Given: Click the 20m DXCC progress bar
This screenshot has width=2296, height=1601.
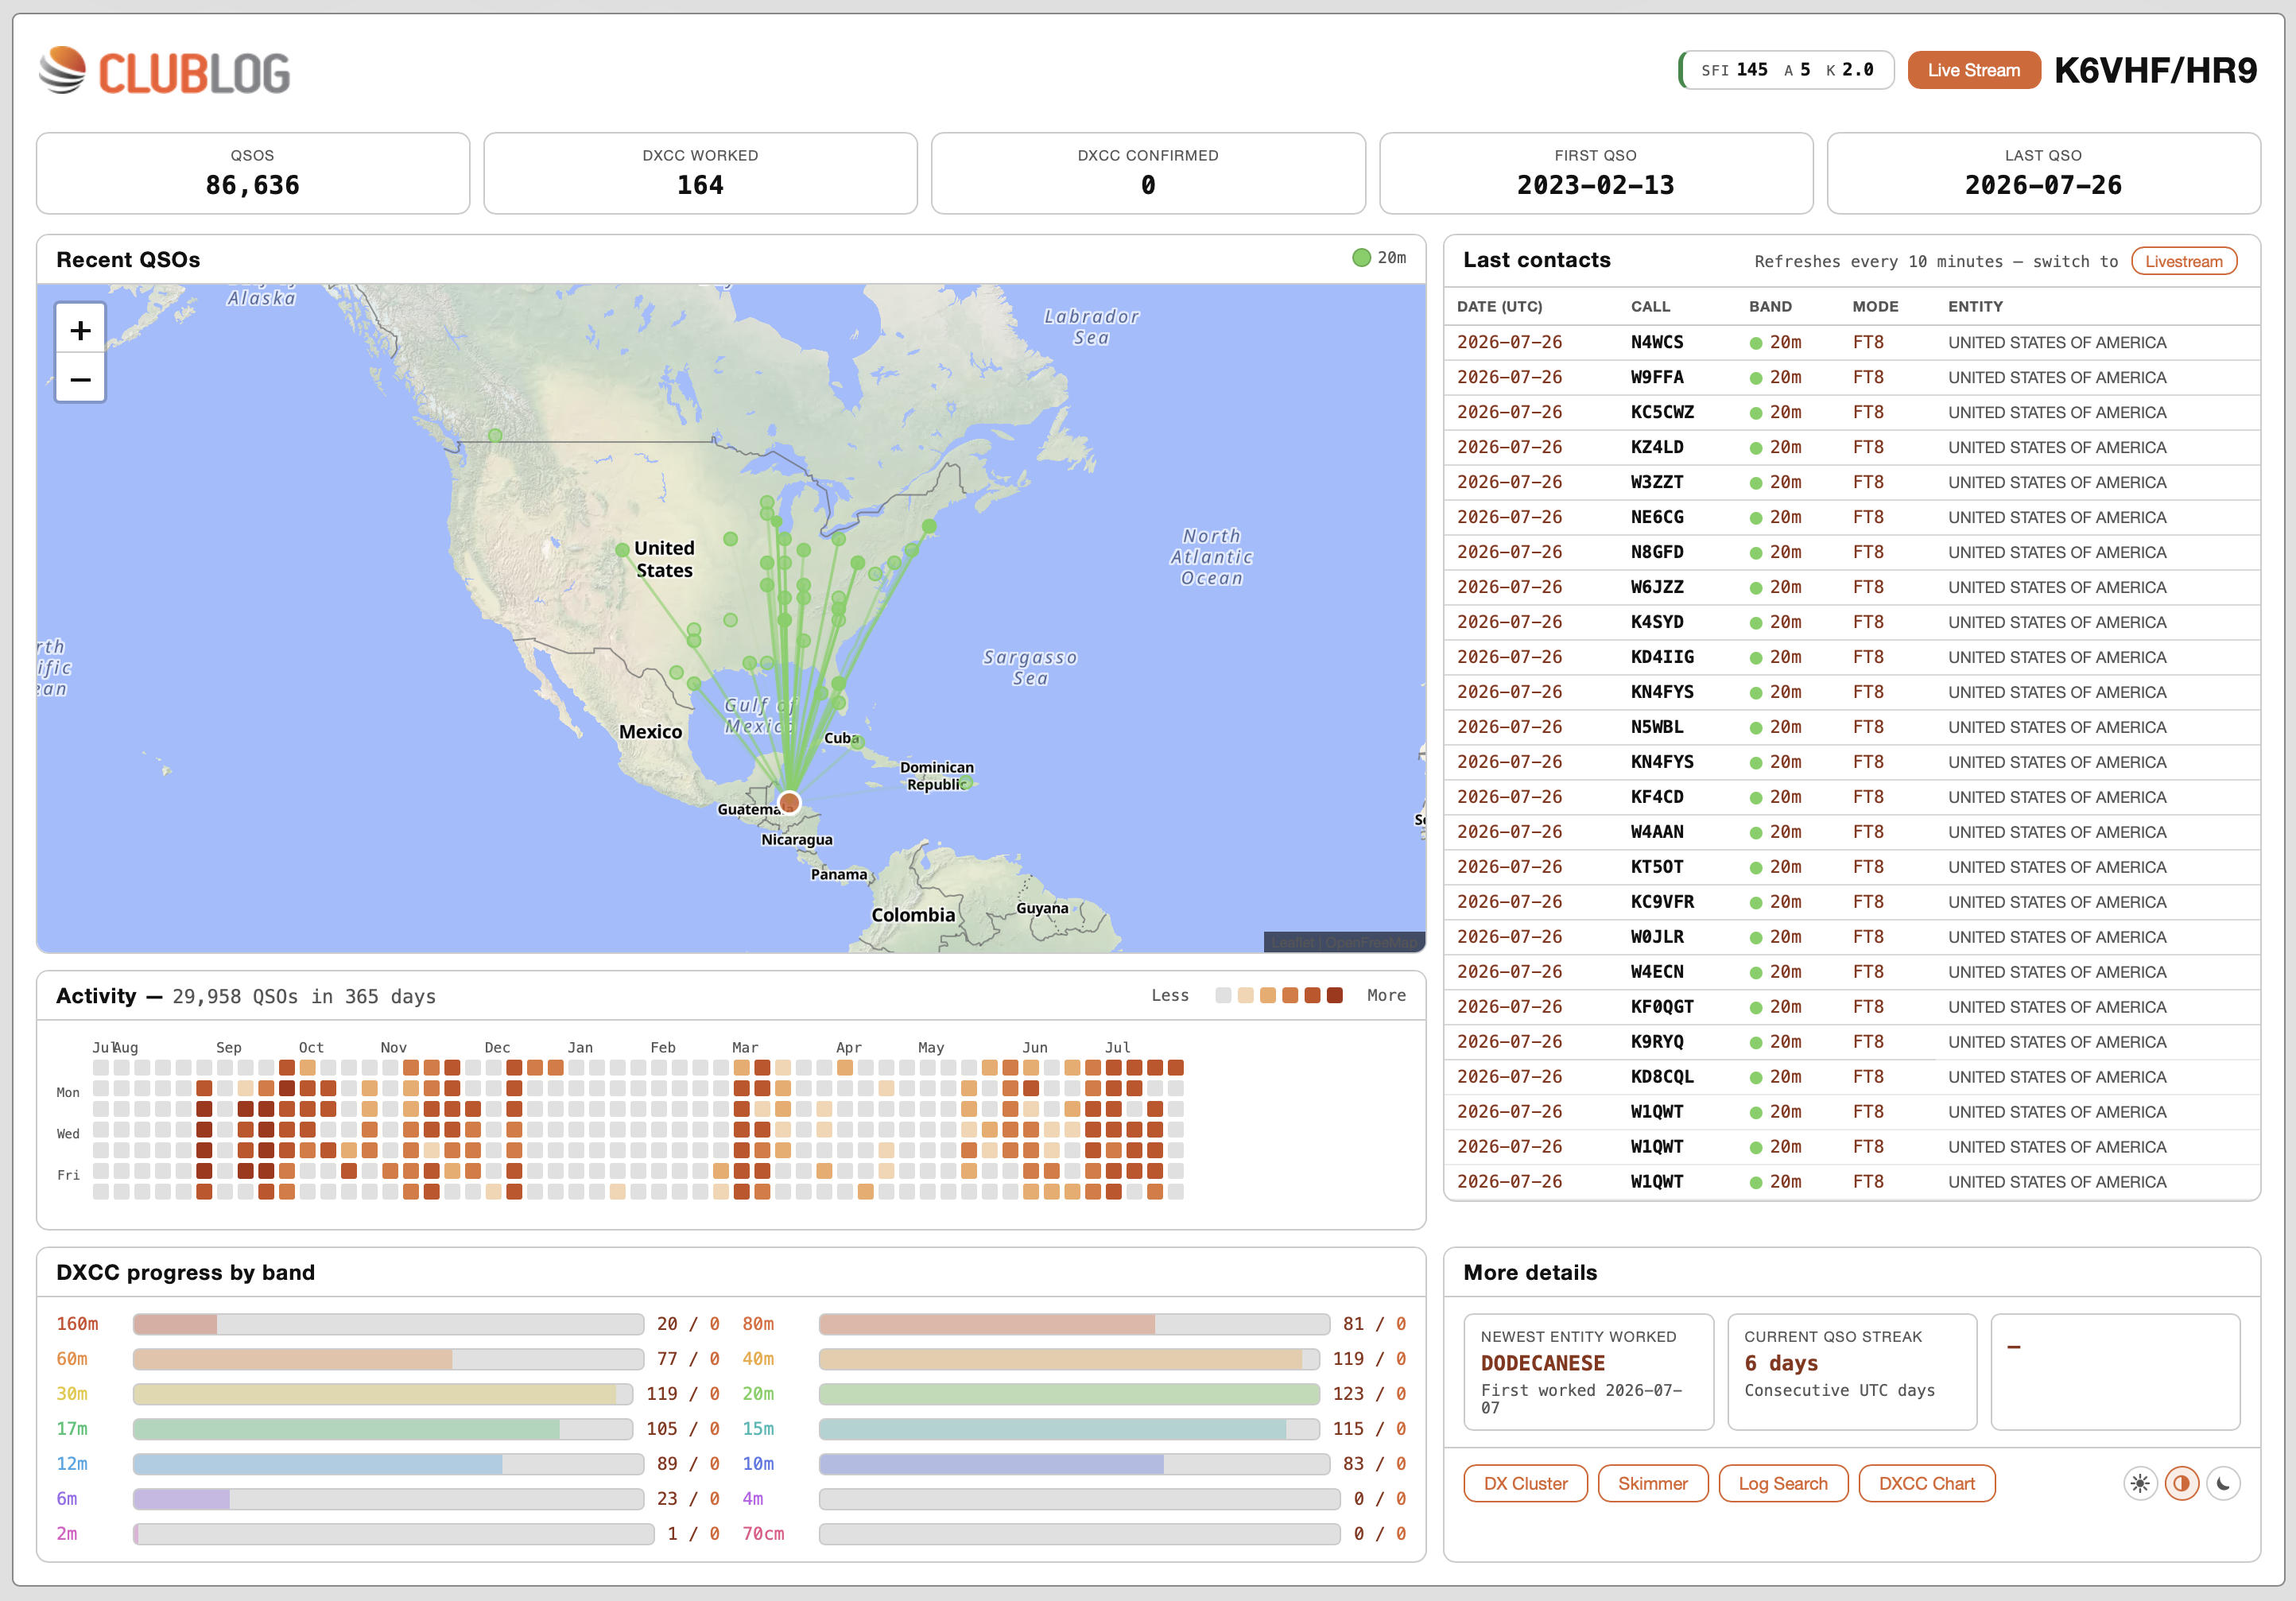Looking at the screenshot, I should (1069, 1393).
